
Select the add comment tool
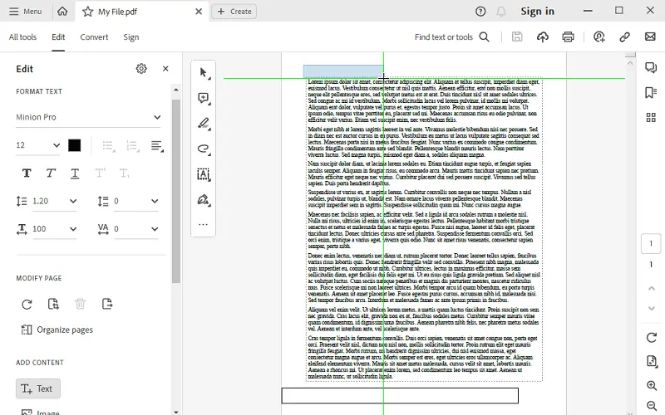pyautogui.click(x=204, y=98)
